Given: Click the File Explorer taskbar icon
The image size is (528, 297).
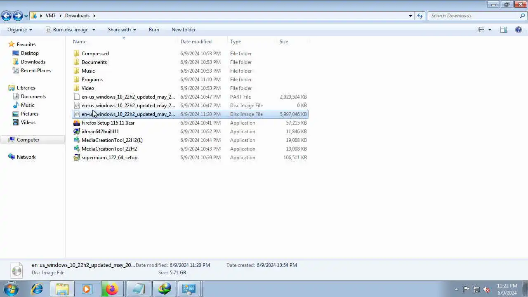Looking at the screenshot, I should tap(62, 289).
